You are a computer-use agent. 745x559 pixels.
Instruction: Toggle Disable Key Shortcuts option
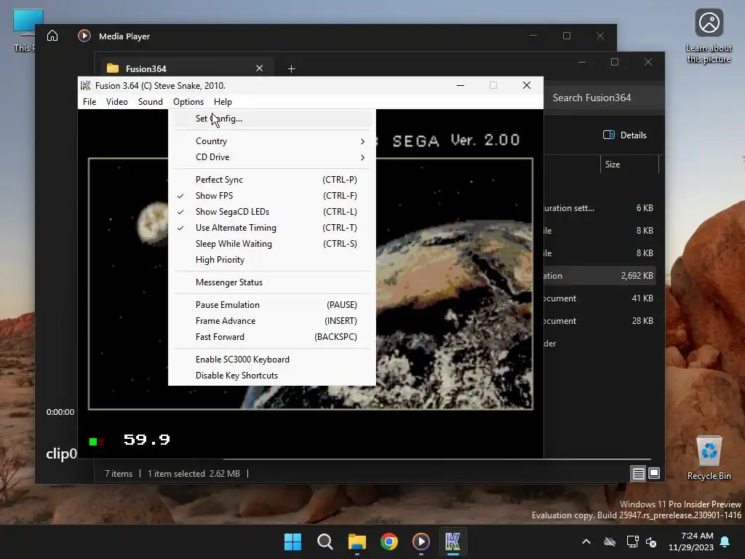point(272,376)
